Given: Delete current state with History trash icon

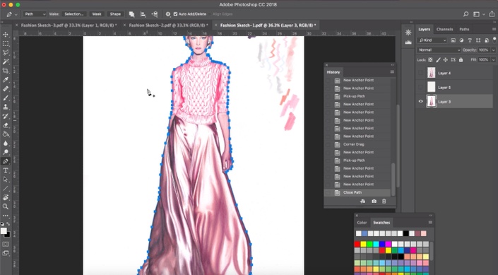Looking at the screenshot, I should pyautogui.click(x=384, y=201).
